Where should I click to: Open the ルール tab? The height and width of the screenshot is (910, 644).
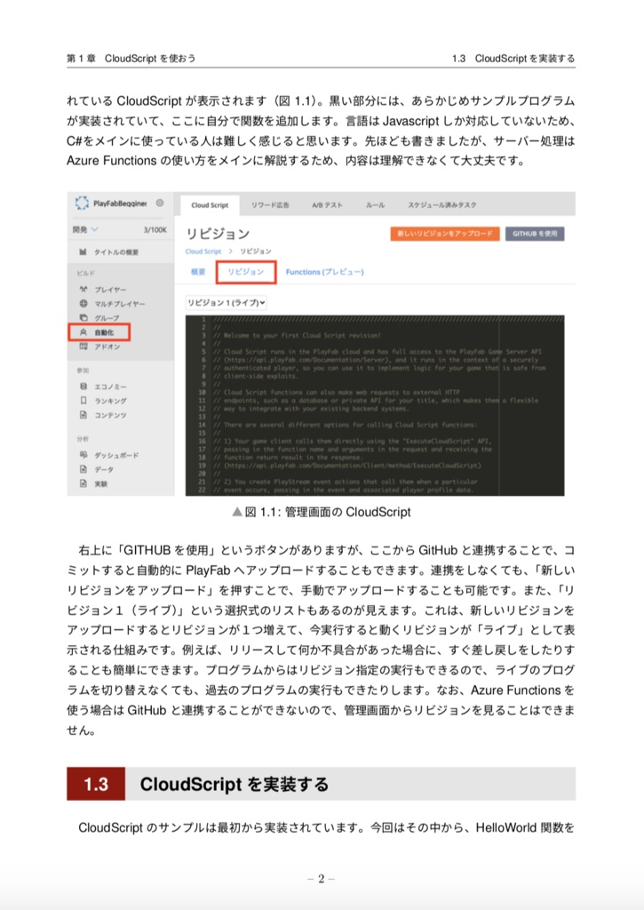tap(375, 205)
